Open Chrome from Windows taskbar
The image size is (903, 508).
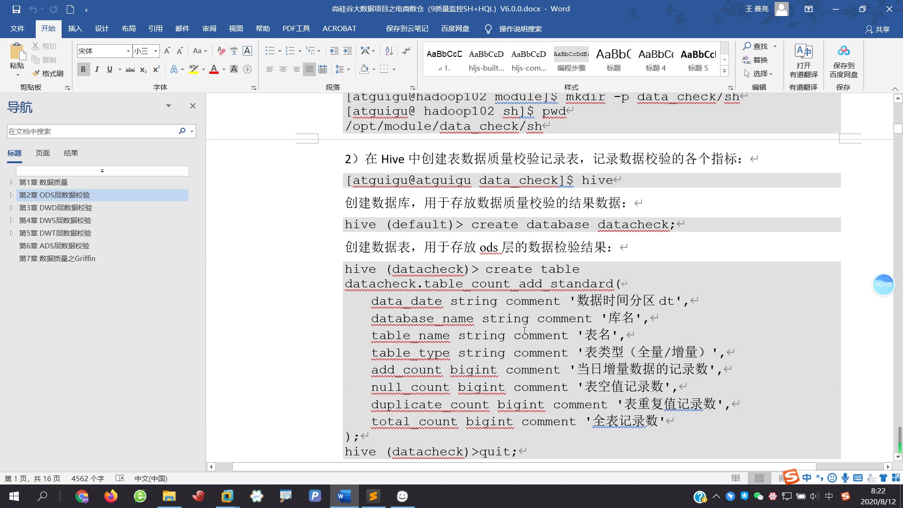pyautogui.click(x=82, y=496)
